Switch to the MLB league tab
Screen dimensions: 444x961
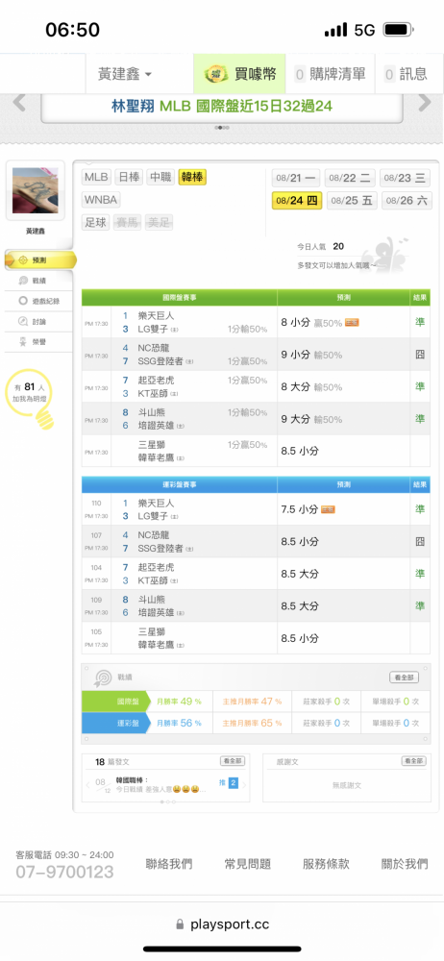(96, 178)
